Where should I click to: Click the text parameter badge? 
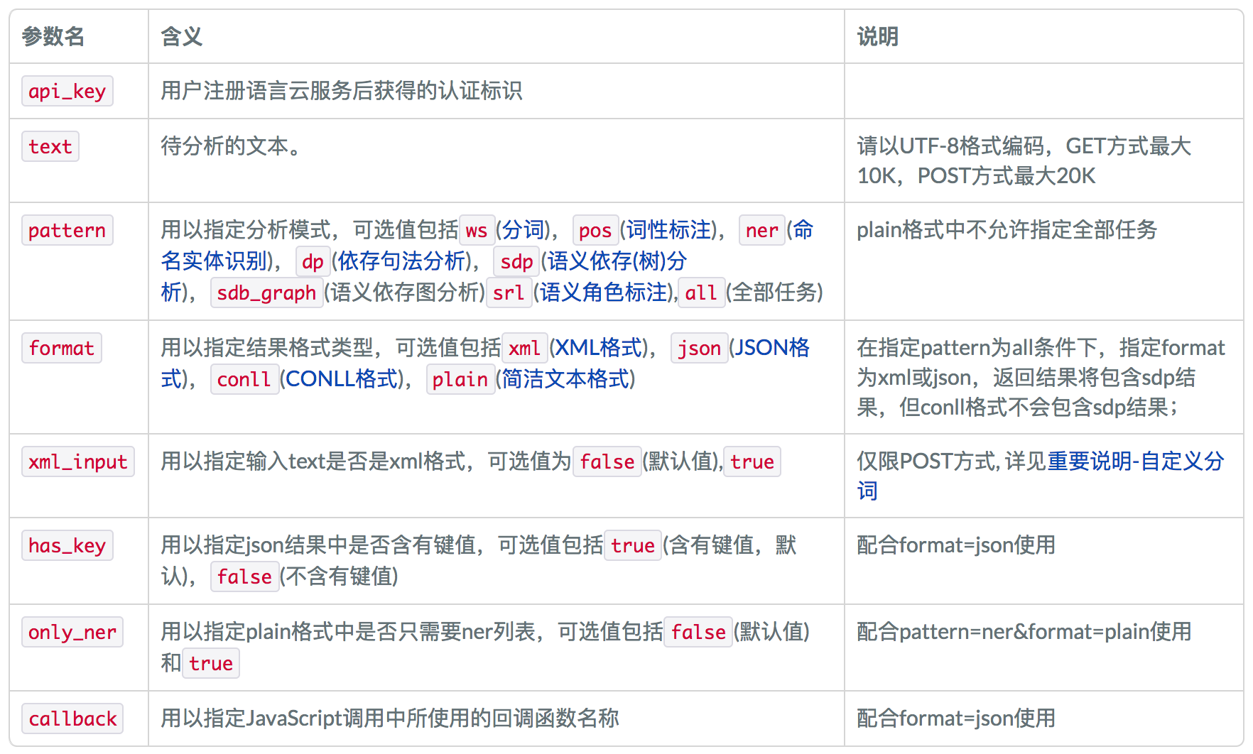click(x=50, y=146)
